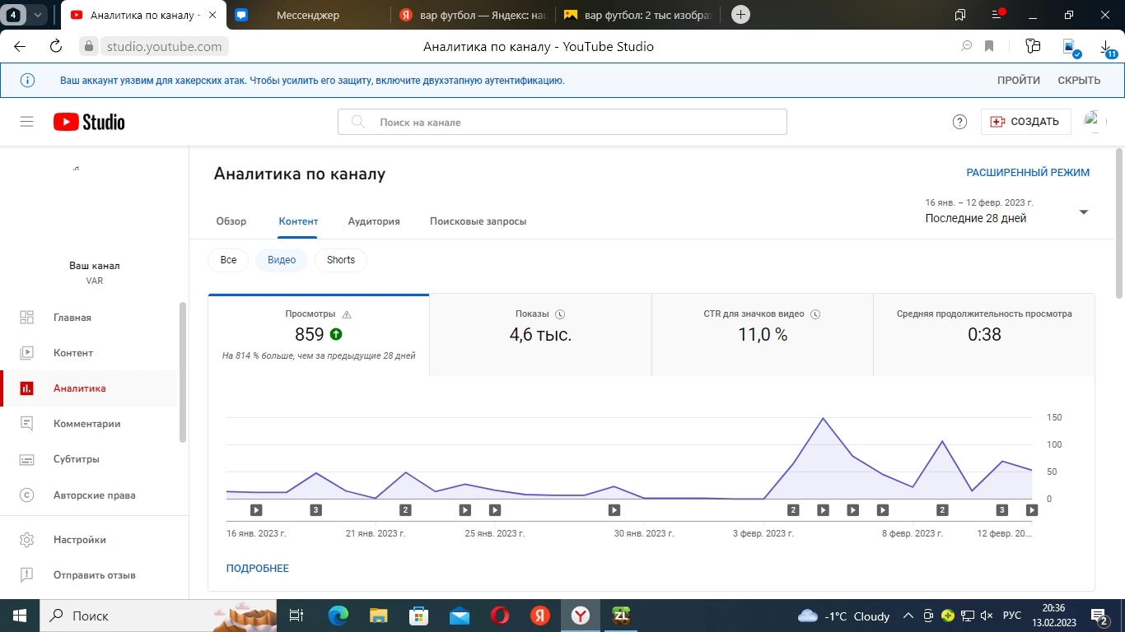Select the Видео filter chip

tap(282, 260)
